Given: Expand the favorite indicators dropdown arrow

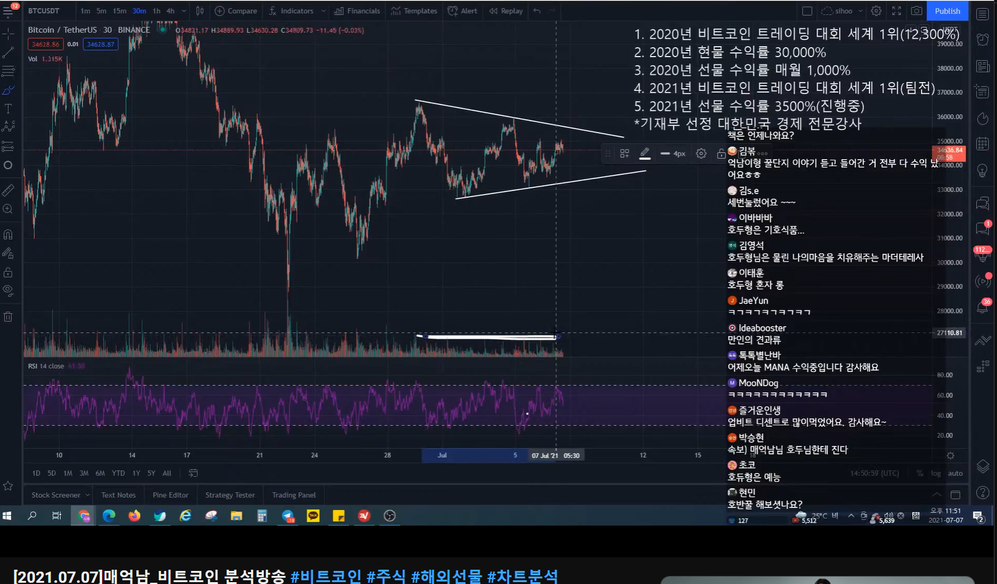Looking at the screenshot, I should pyautogui.click(x=323, y=11).
